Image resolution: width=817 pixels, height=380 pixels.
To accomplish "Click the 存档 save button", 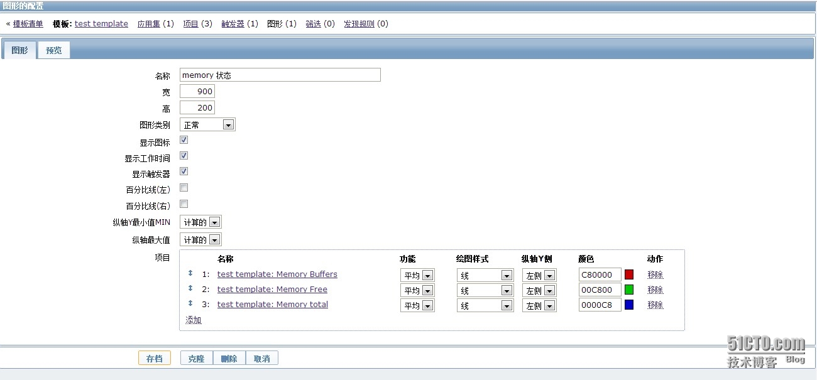I will (155, 358).
